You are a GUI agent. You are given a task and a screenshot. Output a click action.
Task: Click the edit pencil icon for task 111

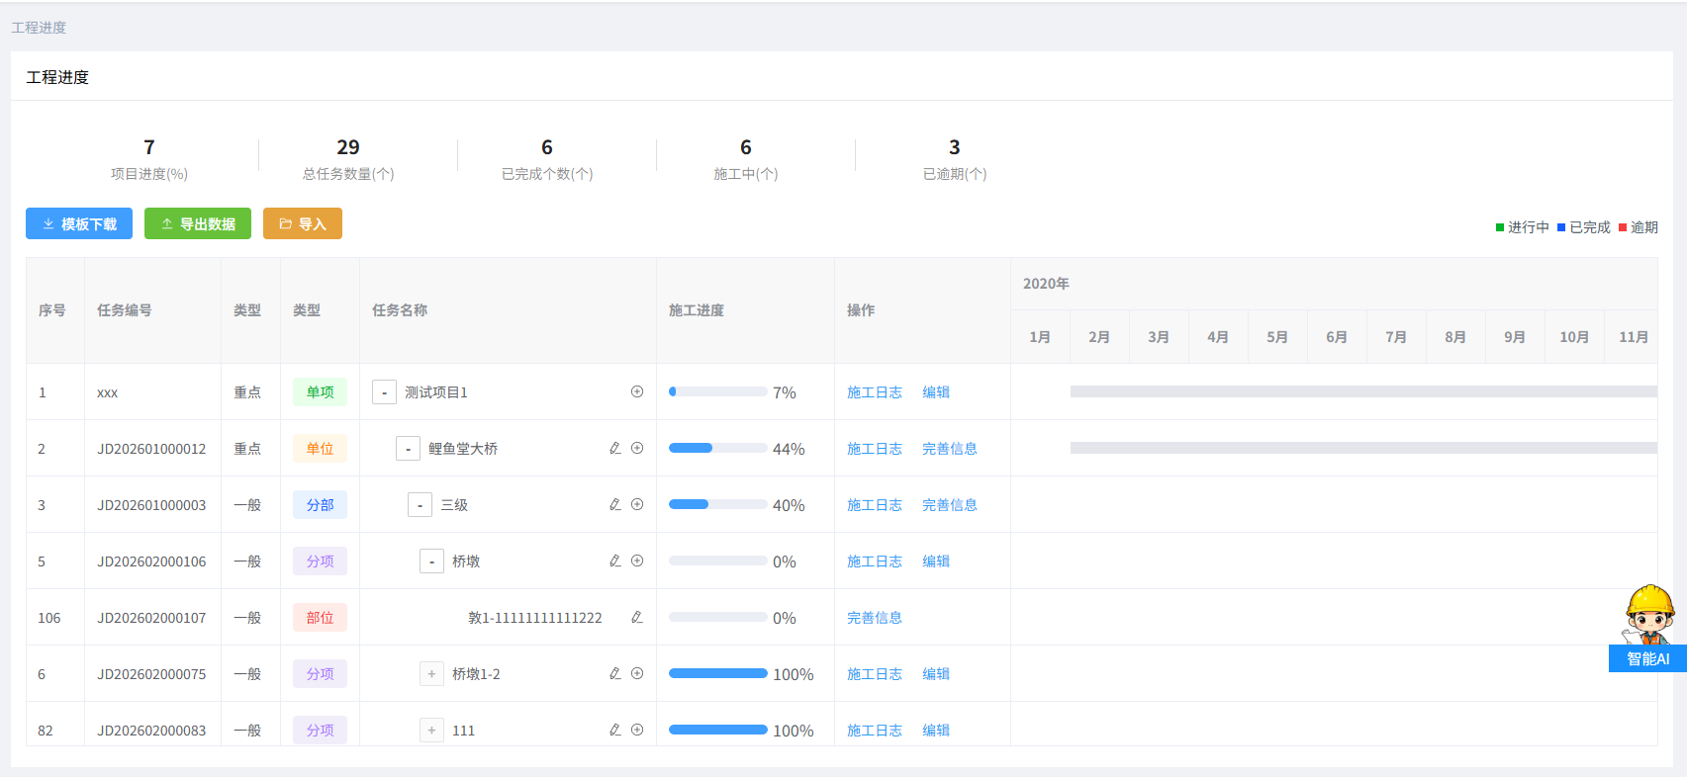click(615, 730)
